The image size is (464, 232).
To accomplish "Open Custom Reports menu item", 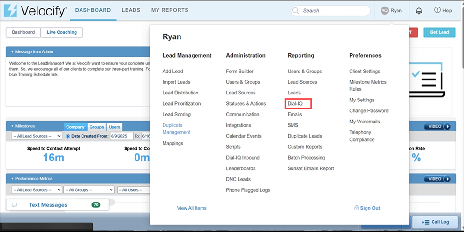I will (305, 147).
